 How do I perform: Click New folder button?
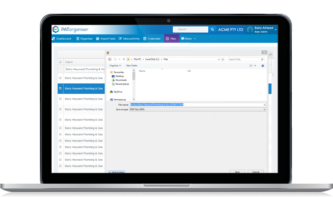tap(132, 66)
